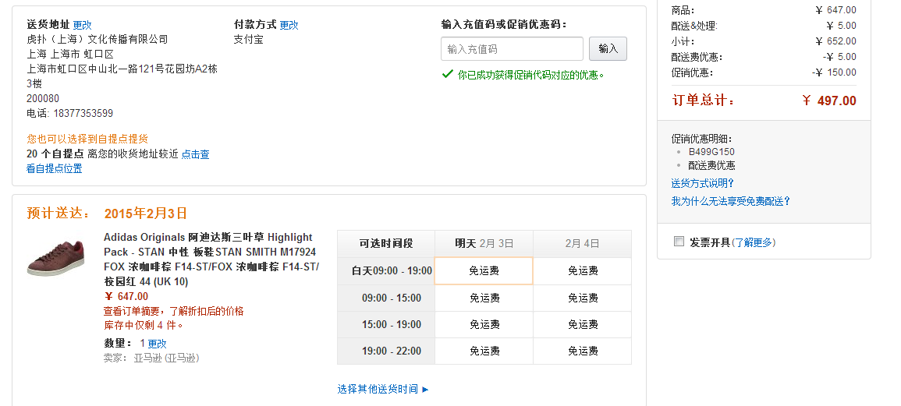Click the Adidas shoe product thumbnail
This screenshot has height=406, width=901.
[x=55, y=258]
